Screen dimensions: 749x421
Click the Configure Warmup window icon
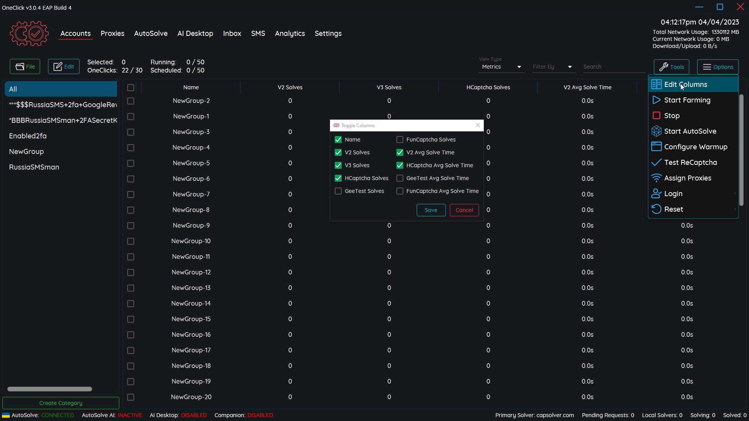657,147
